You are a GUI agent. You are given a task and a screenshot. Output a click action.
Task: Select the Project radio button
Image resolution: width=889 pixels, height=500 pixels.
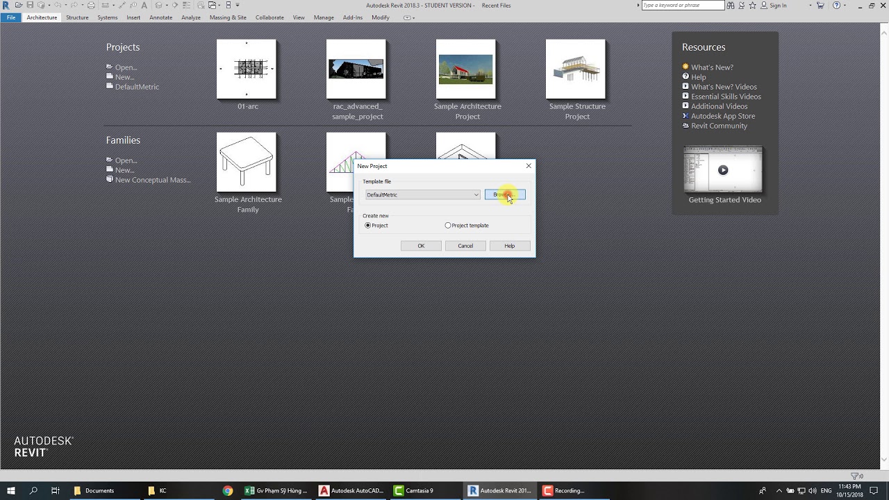(368, 226)
